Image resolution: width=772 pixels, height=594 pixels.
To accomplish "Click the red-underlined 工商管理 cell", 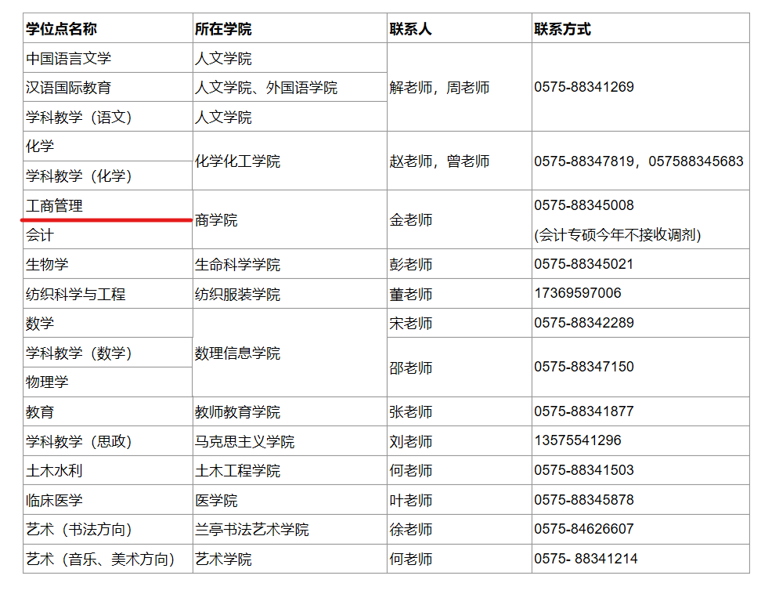I will [x=54, y=205].
